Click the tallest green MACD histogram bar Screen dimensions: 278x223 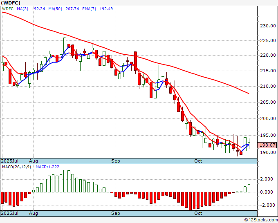click(65, 181)
